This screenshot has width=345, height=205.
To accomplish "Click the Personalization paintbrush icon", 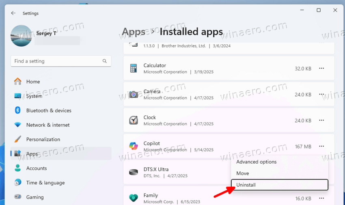I will [x=17, y=139].
